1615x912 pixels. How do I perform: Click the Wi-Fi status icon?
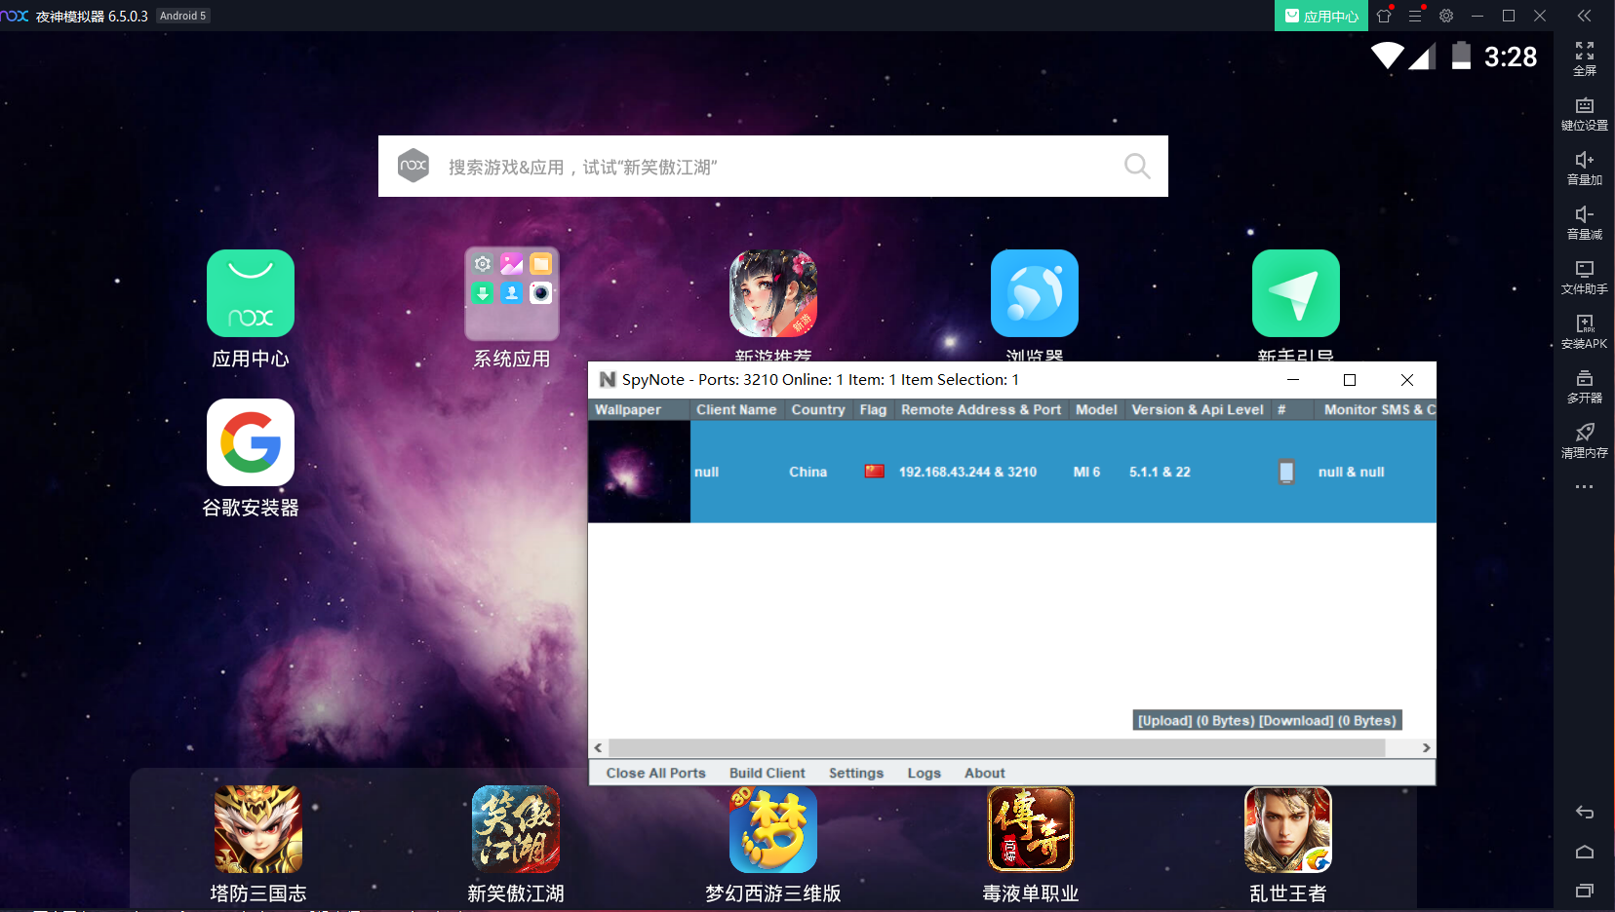(x=1388, y=56)
